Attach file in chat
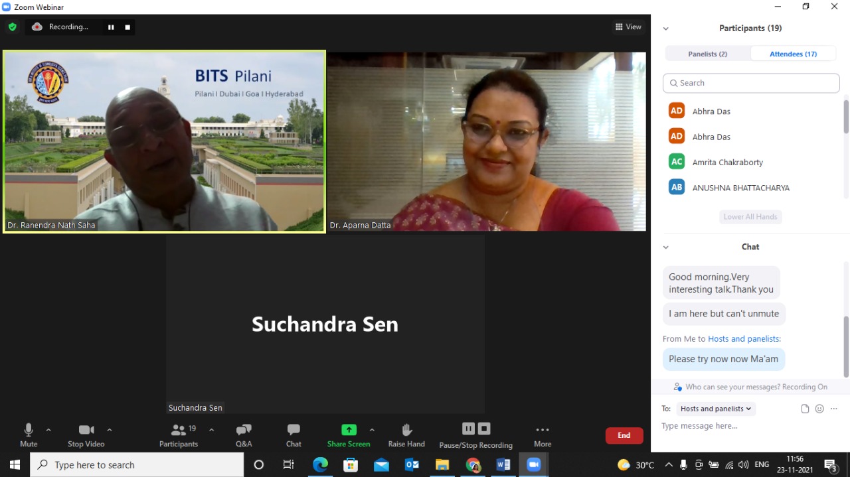Viewport: 850px width, 477px height. coord(805,409)
